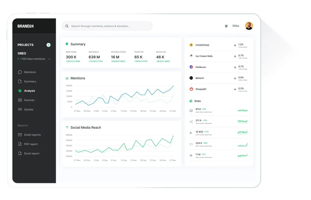Click the 16 M interactions value
This screenshot has width=311, height=200.
(x=115, y=57)
